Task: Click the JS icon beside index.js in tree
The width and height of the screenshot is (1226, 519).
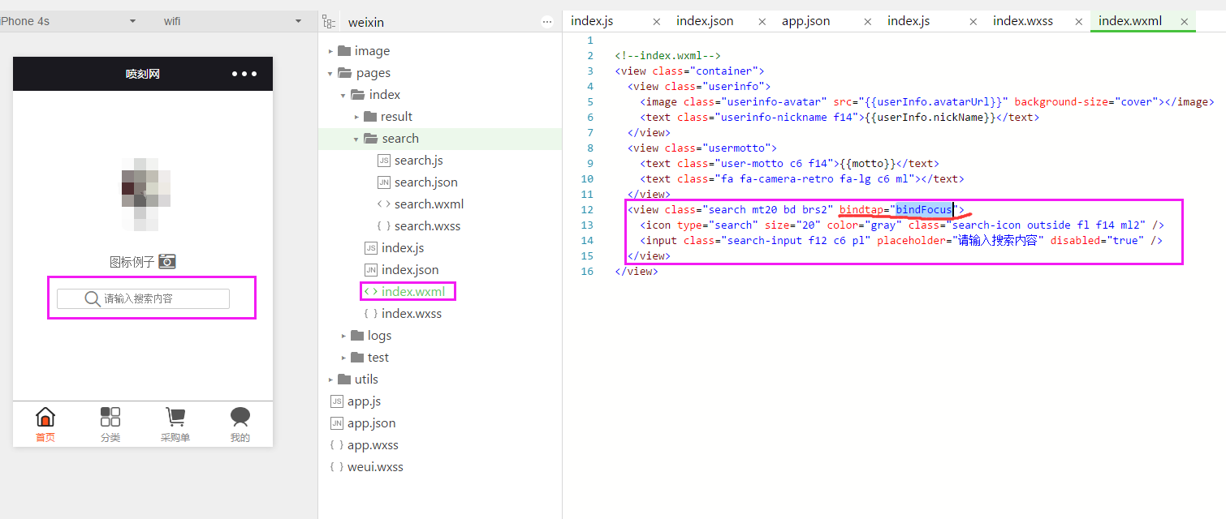Action: coord(371,248)
